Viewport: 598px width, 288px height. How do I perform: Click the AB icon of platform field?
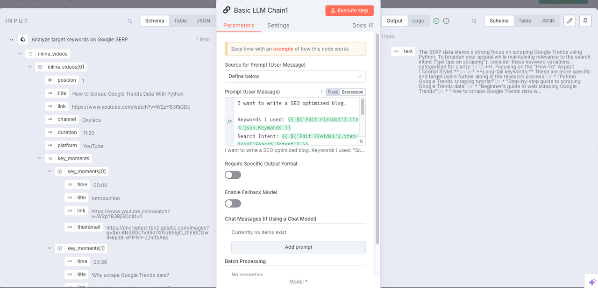(50, 146)
